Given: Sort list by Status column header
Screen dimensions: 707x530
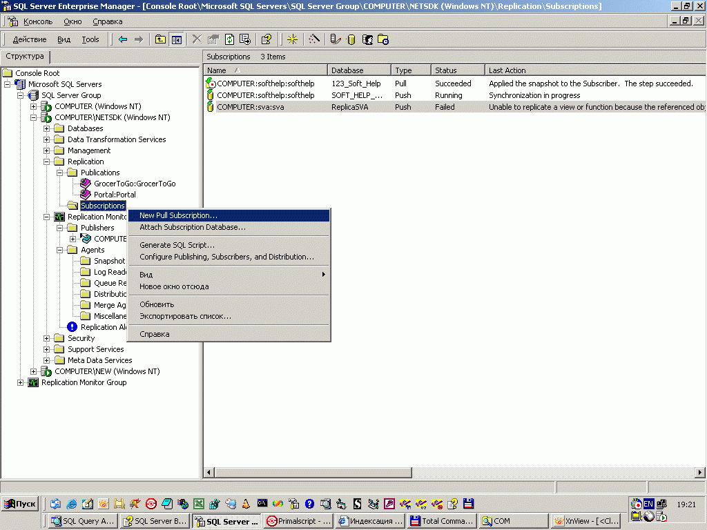Looking at the screenshot, I should [x=458, y=70].
